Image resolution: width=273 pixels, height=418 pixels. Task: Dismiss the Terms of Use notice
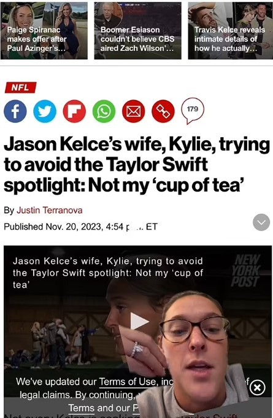(x=257, y=387)
